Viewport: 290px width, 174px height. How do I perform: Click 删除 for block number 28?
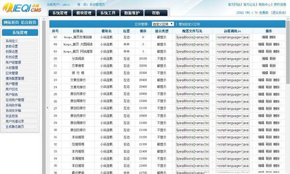point(276,116)
